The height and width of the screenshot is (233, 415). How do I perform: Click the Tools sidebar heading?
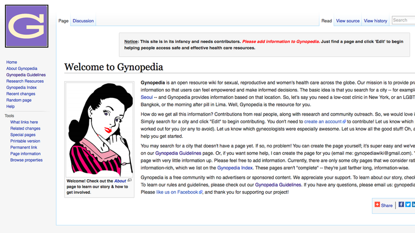9,116
